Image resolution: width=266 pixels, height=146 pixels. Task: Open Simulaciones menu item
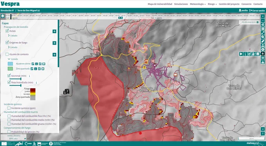[x=181, y=4]
